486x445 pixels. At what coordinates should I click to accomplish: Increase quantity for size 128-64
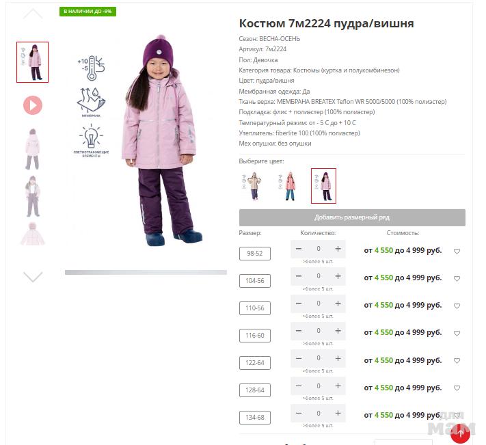tap(338, 386)
